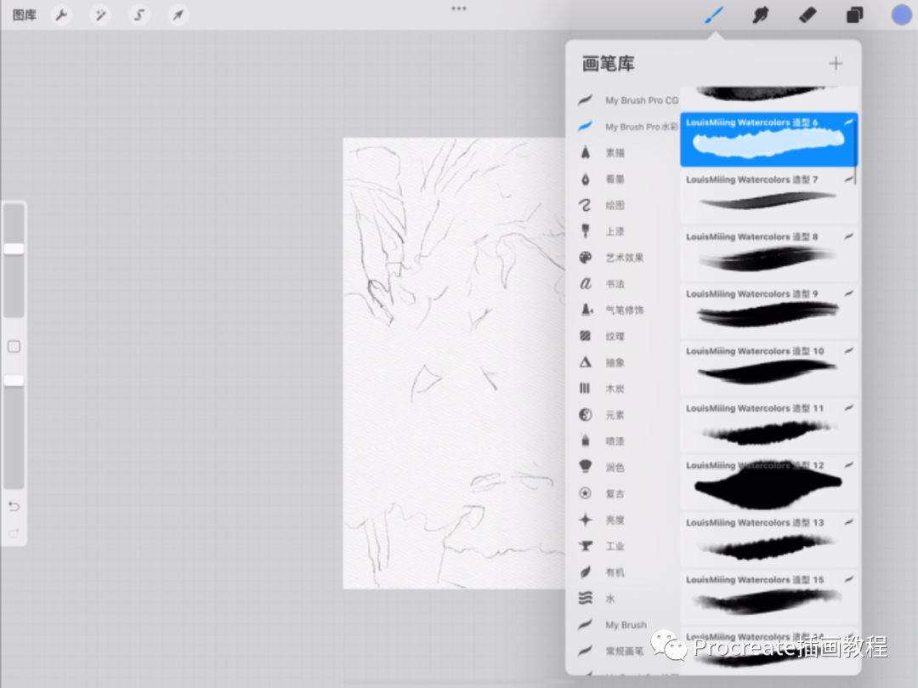Open the 工业 industrial brush set
This screenshot has height=688, width=918.
601,546
